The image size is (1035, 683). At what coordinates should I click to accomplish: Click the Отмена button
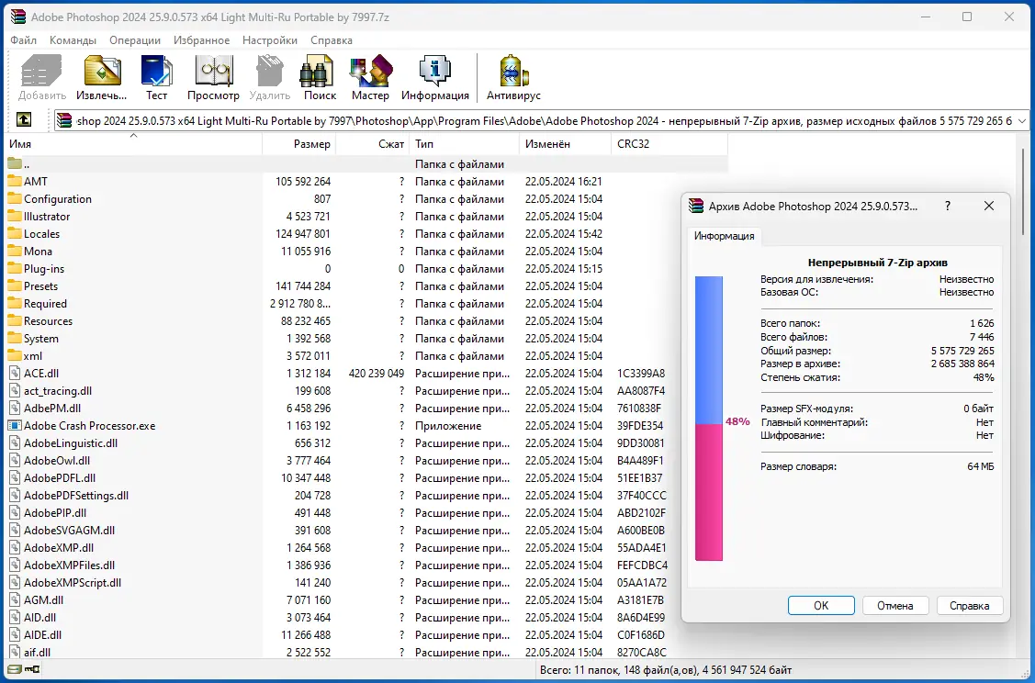click(895, 605)
